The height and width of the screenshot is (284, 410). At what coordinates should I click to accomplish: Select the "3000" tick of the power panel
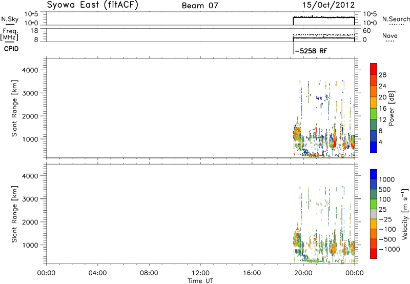pyautogui.click(x=30, y=93)
